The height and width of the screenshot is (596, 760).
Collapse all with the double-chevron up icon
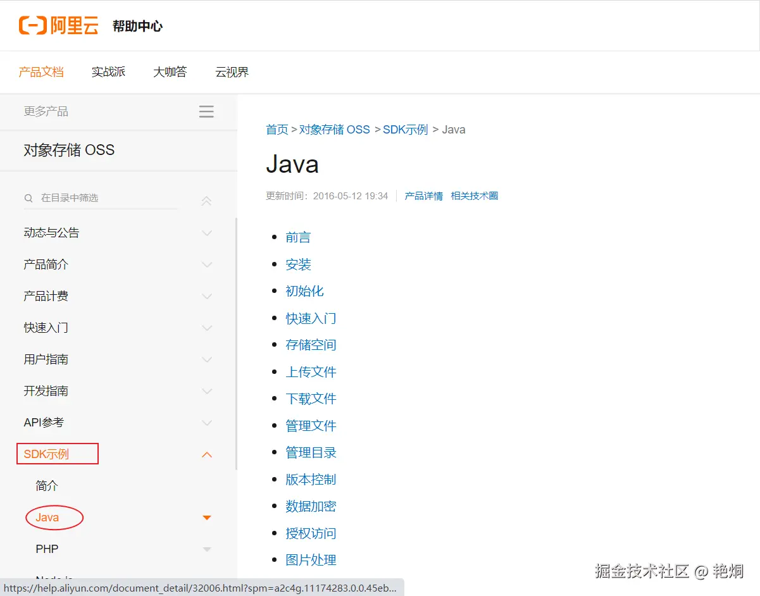pyautogui.click(x=206, y=201)
